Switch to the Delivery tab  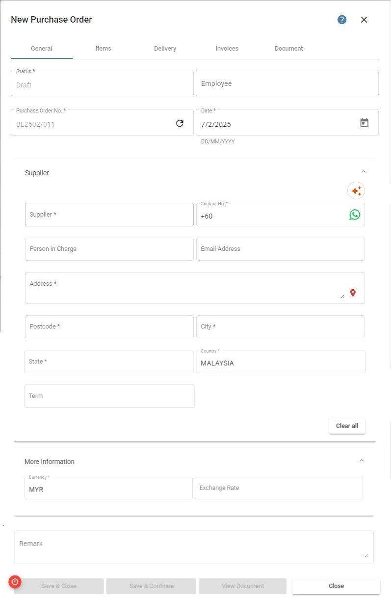(165, 49)
